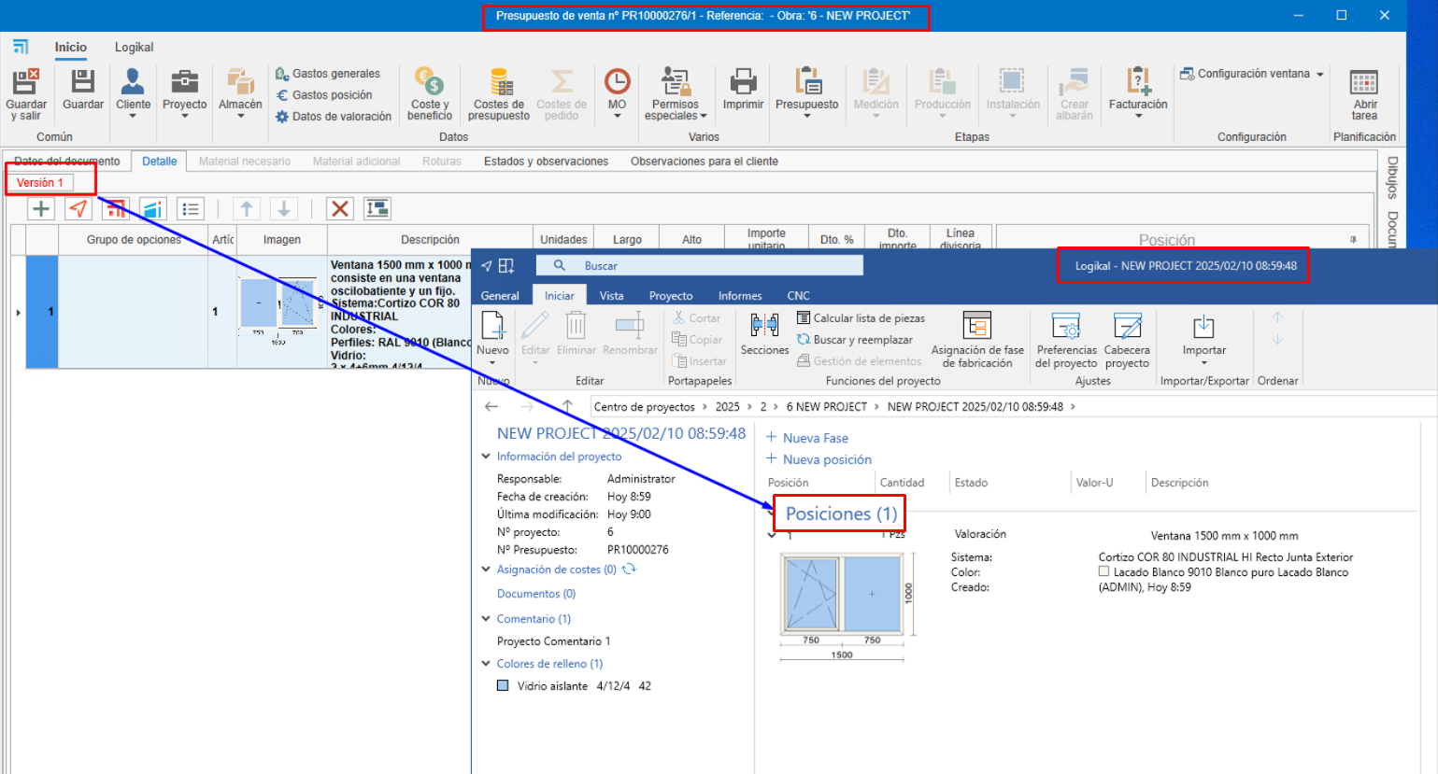Open the Detalle tab

pyautogui.click(x=160, y=162)
